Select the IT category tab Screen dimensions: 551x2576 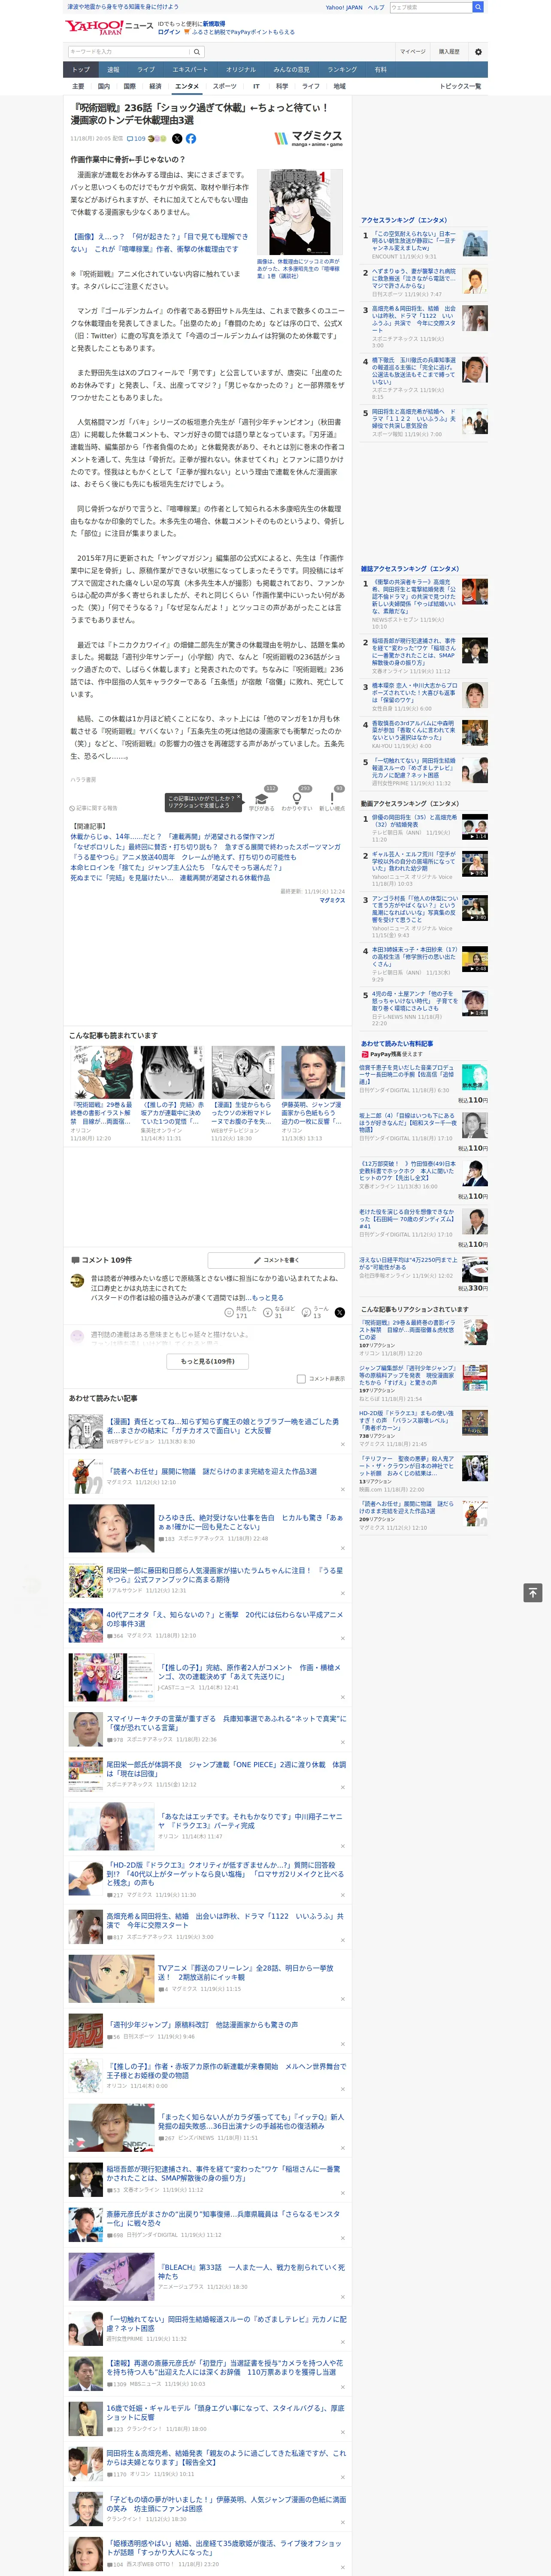(256, 86)
